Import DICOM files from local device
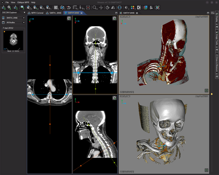219x175 pixels. [x=4, y=8]
